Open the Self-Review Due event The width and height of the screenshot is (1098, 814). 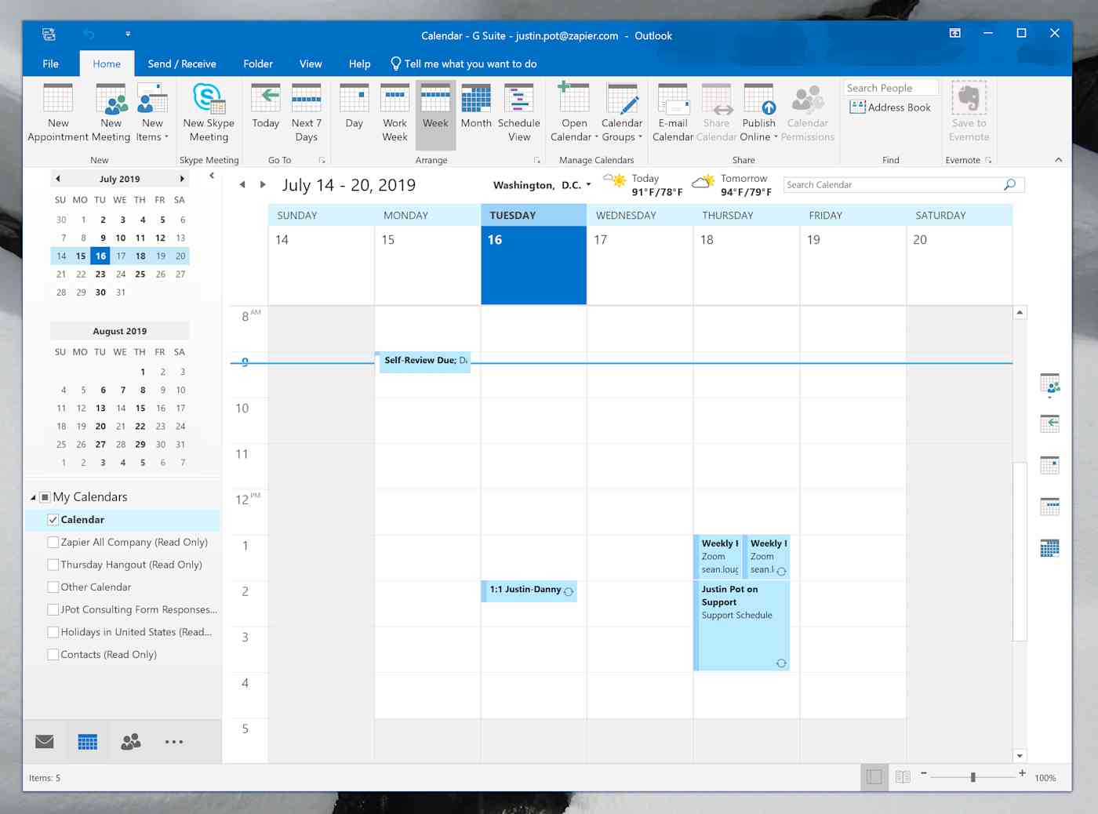click(x=424, y=362)
